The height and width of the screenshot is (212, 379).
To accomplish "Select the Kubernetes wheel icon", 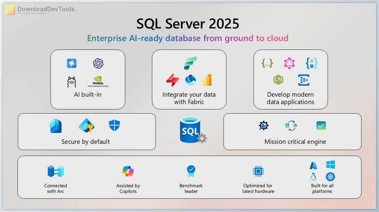I will coord(330,177).
